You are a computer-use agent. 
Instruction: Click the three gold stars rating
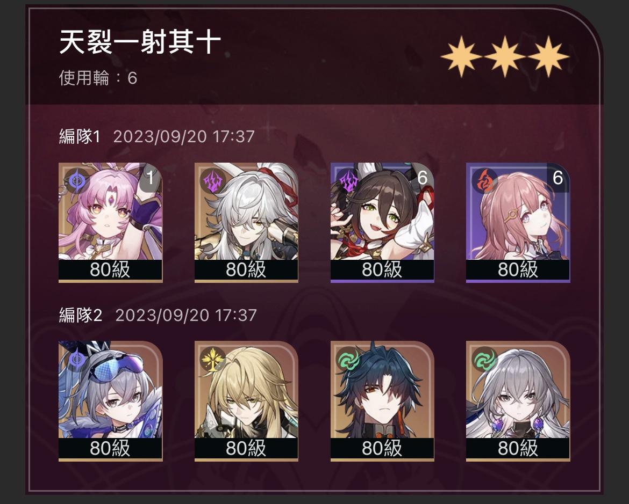coord(505,56)
